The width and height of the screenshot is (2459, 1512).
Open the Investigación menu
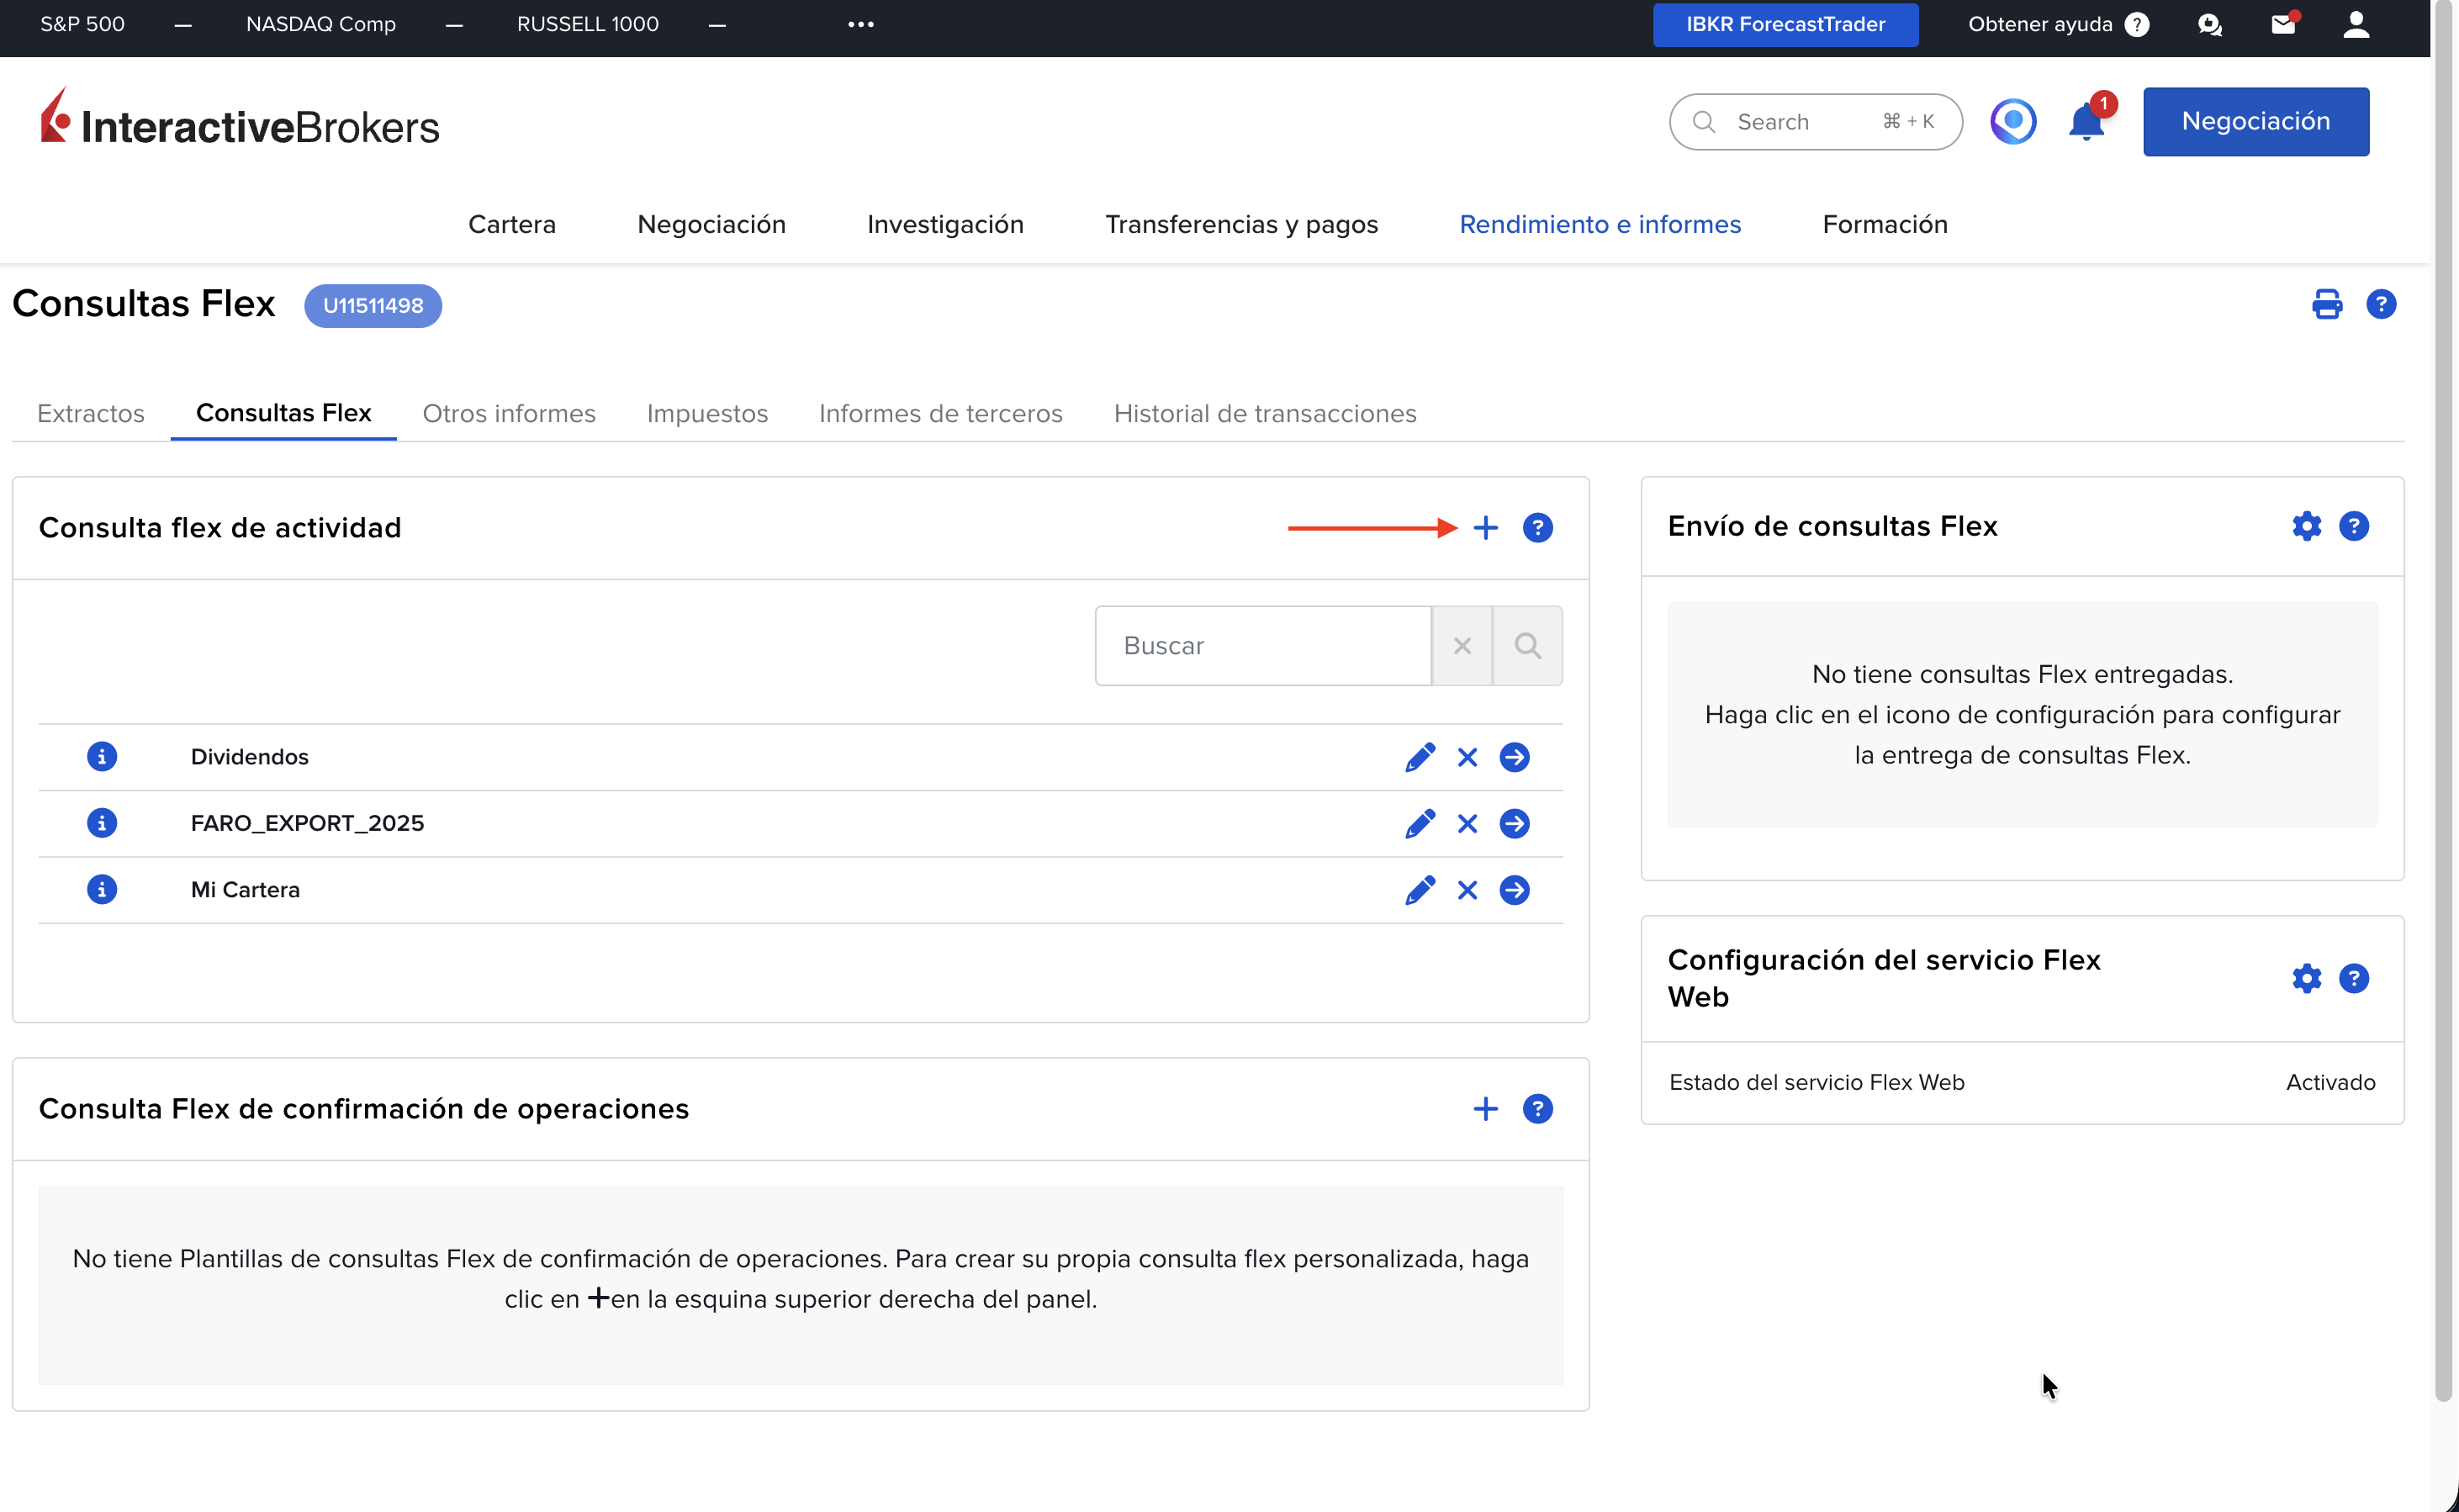[x=945, y=224]
